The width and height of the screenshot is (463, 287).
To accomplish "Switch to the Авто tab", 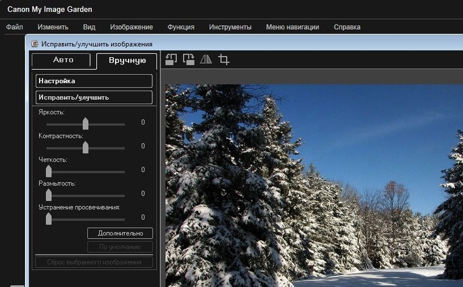I will [63, 60].
